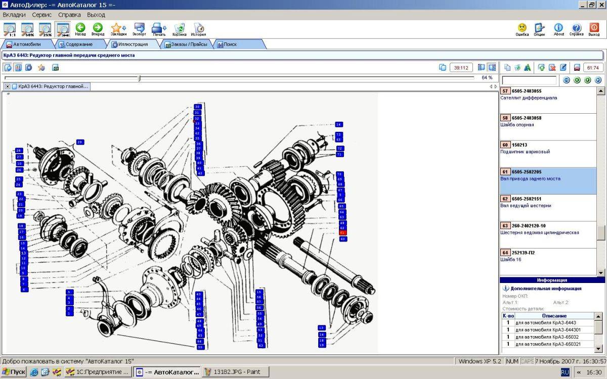Click the About info icon
Viewport: 607px width, 379px height.
(558, 30)
